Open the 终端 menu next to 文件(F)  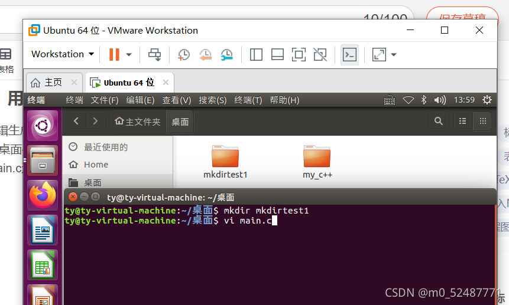coord(74,100)
